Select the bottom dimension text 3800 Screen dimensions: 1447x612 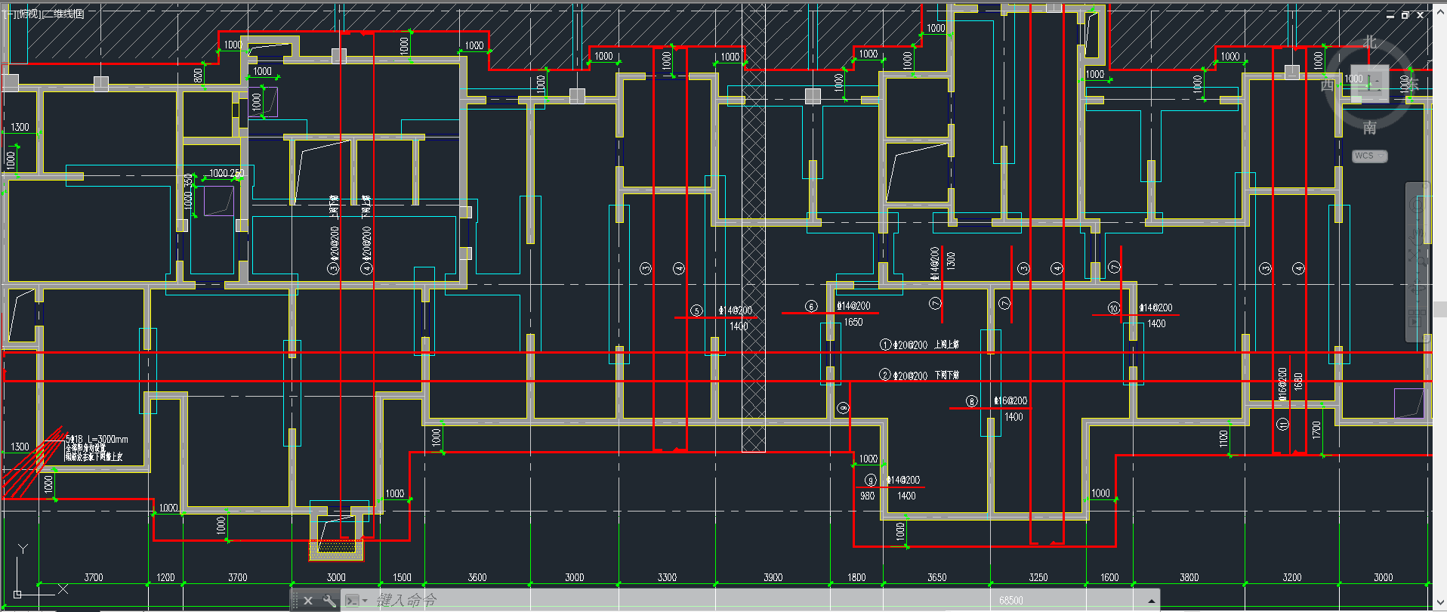coord(1189,577)
